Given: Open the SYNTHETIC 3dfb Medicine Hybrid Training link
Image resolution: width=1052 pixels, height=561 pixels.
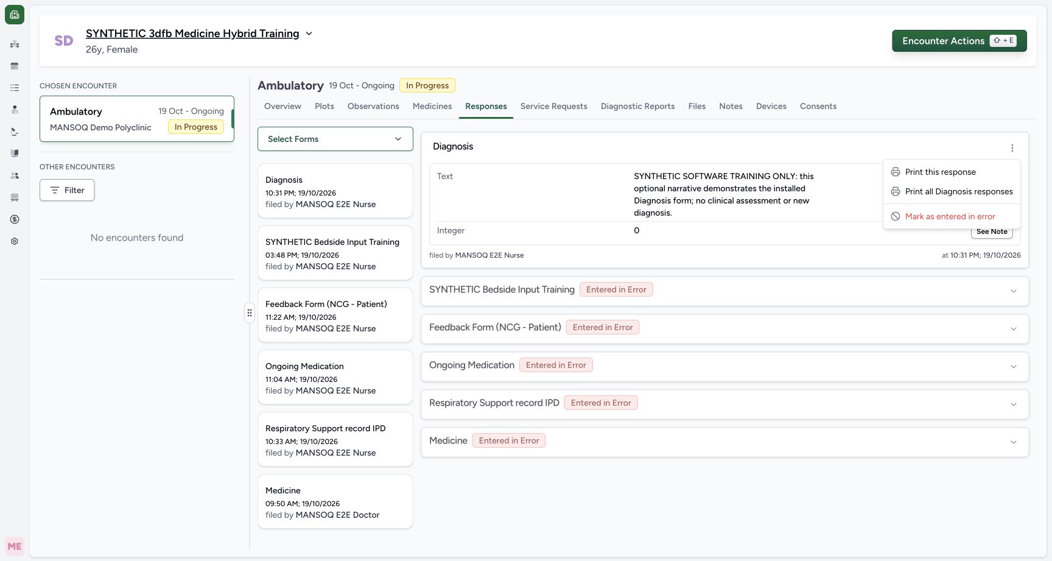Looking at the screenshot, I should click(192, 34).
